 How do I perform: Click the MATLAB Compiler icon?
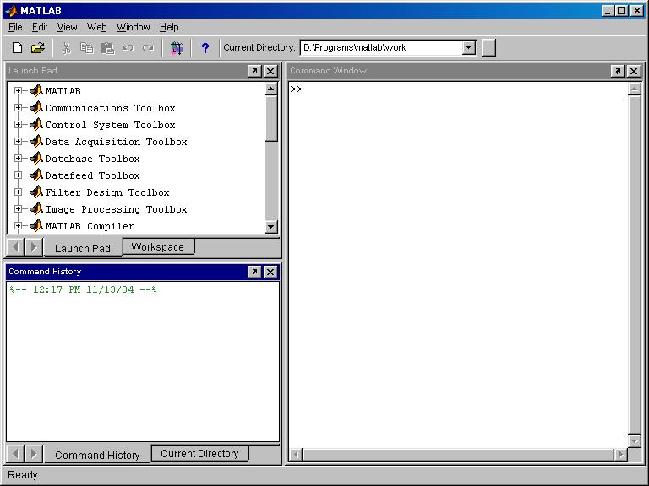pos(36,225)
